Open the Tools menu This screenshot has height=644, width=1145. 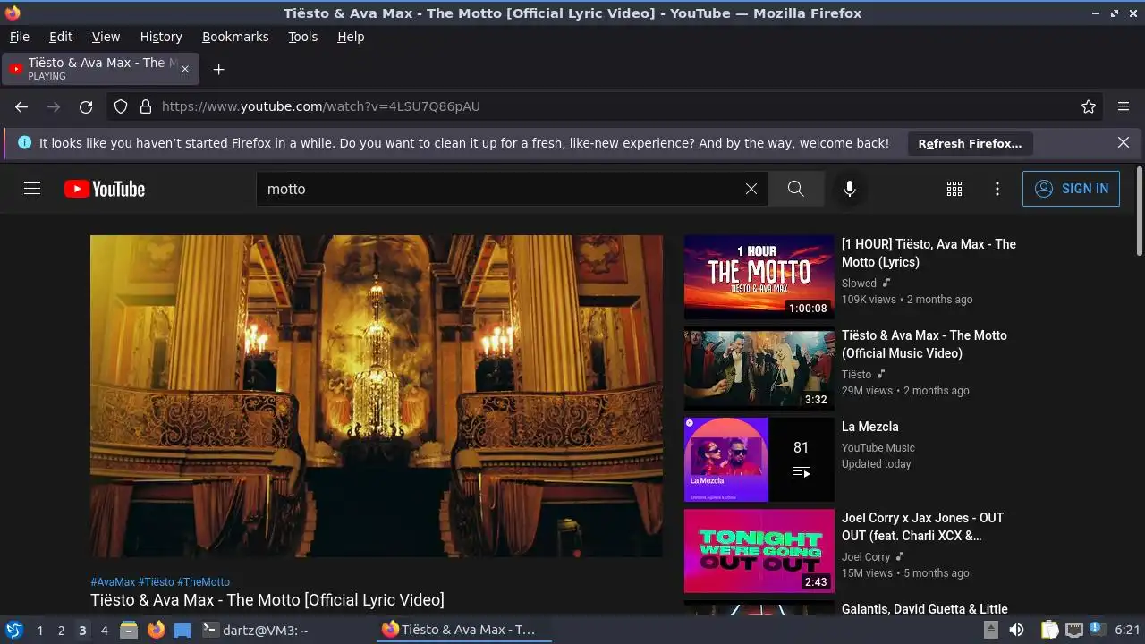[x=303, y=37]
